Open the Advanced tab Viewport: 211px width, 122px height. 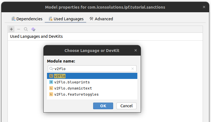click(101, 19)
